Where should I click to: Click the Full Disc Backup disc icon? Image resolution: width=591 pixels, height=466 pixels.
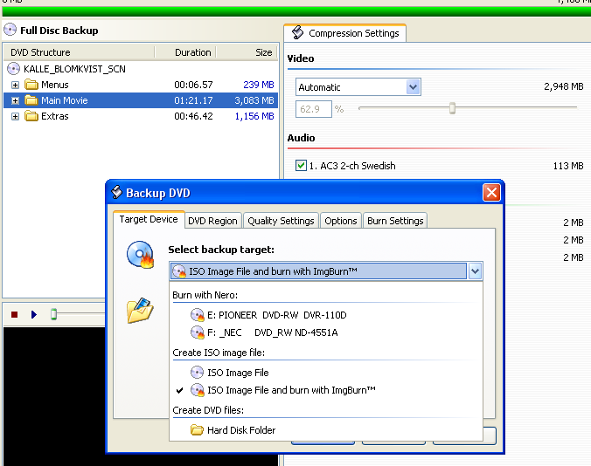point(10,30)
